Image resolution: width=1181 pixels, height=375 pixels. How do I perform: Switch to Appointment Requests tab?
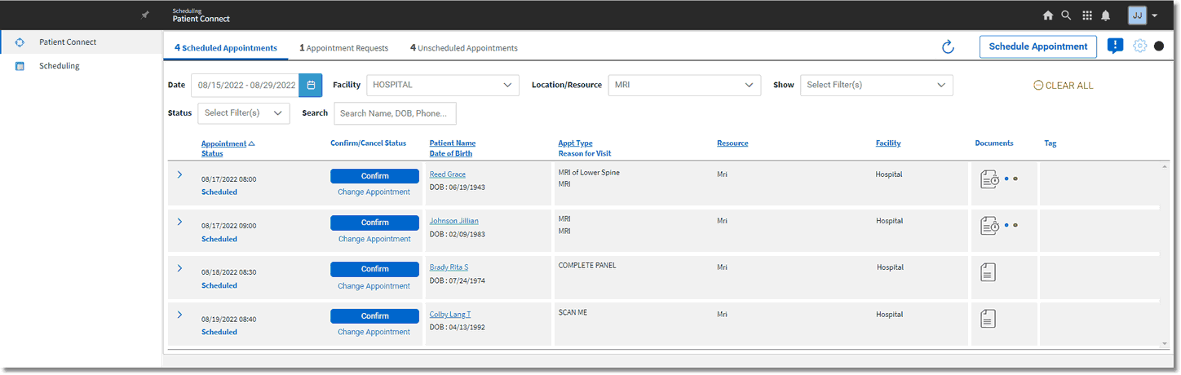[x=344, y=48]
